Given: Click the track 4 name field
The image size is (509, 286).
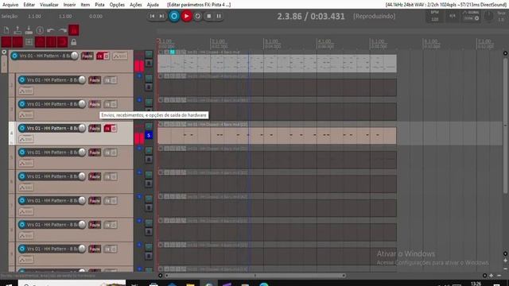Looking at the screenshot, I should [52, 129].
